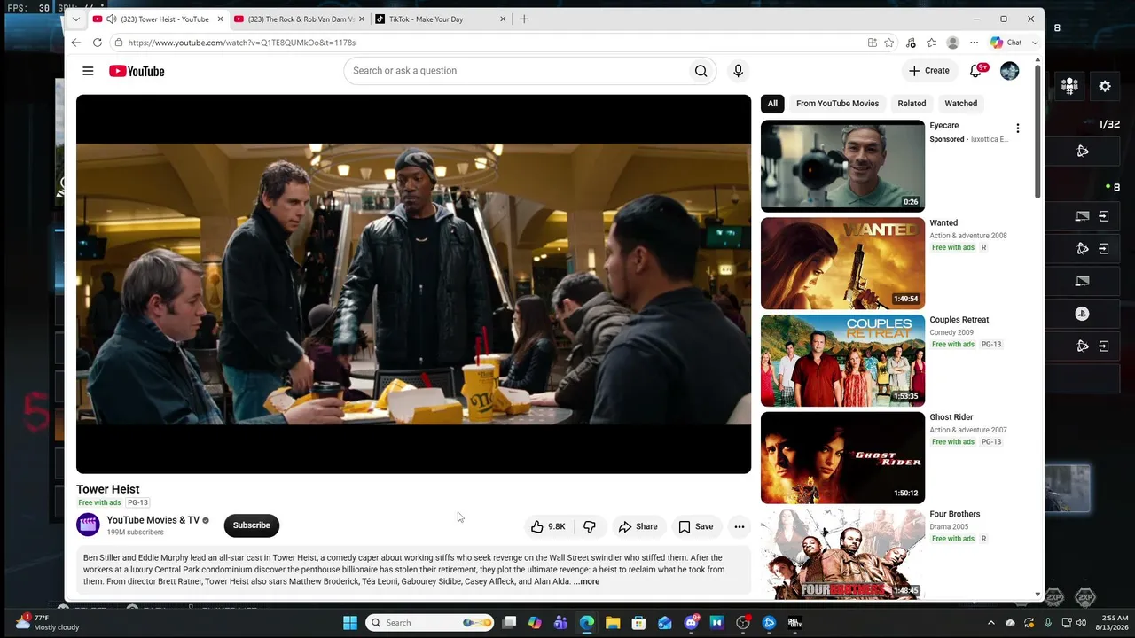Viewport: 1135px width, 638px height.
Task: Open more actions menu below the video
Action: click(739, 526)
